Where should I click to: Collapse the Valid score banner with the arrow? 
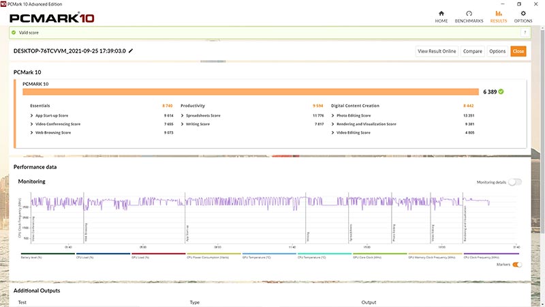pyautogui.click(x=525, y=32)
